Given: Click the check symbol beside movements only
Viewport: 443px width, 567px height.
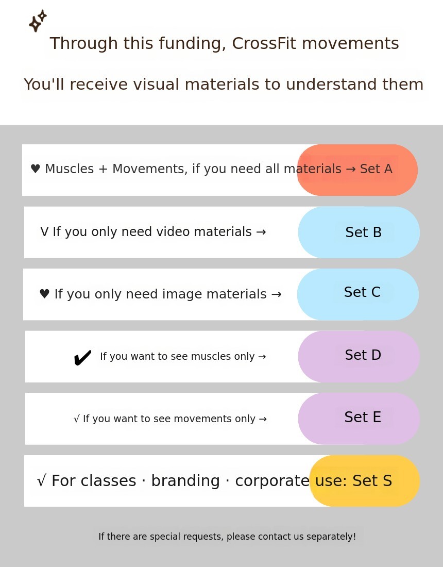Looking at the screenshot, I should (x=76, y=419).
